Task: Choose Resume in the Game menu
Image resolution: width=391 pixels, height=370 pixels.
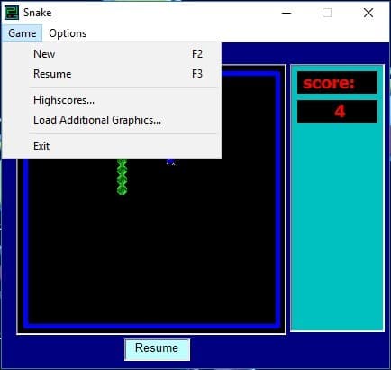Action: 112,74
